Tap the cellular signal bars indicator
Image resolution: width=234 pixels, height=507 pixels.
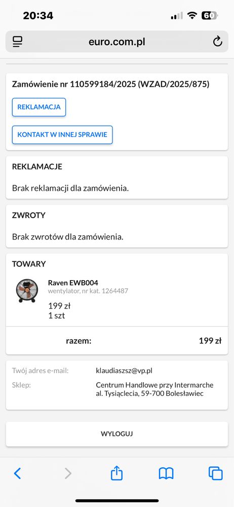(177, 16)
